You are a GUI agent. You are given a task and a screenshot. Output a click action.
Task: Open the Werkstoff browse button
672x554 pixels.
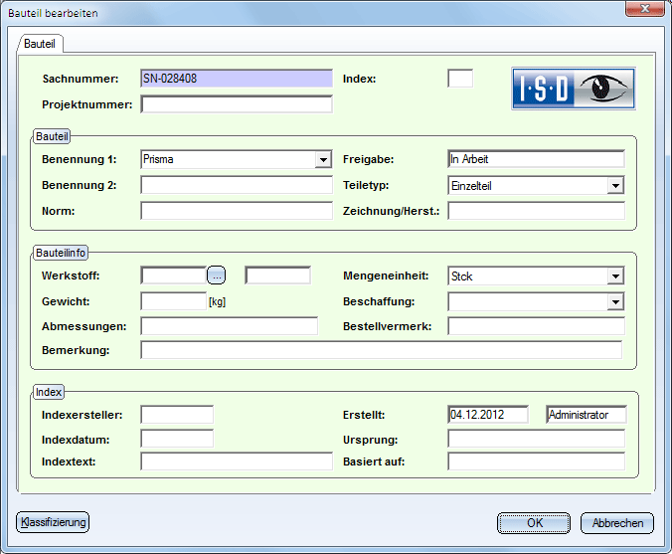(217, 276)
